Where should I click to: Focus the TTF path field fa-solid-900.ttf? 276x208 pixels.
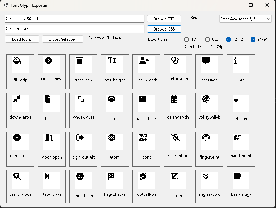[75, 19]
